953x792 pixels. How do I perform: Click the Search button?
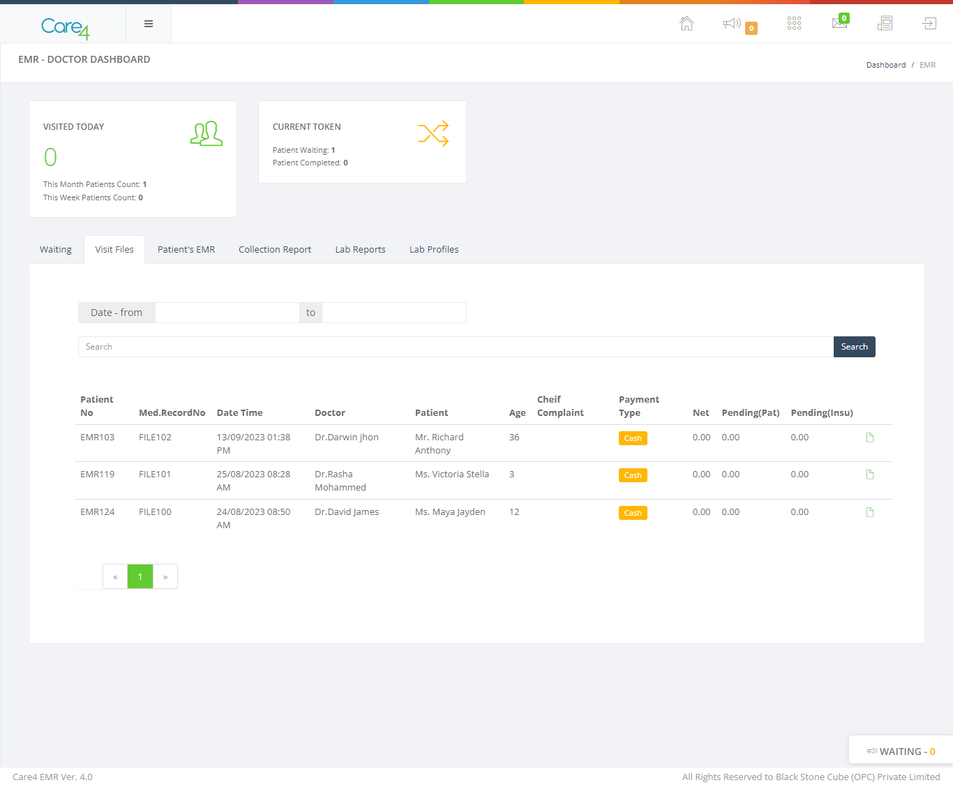coord(855,347)
